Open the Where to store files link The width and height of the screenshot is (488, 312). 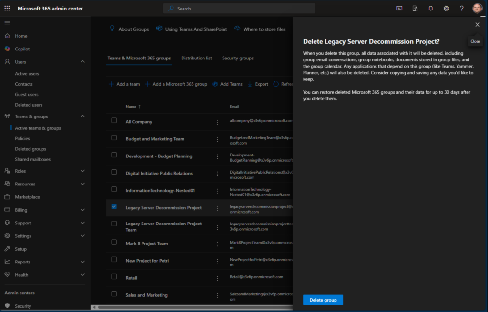[x=264, y=29]
